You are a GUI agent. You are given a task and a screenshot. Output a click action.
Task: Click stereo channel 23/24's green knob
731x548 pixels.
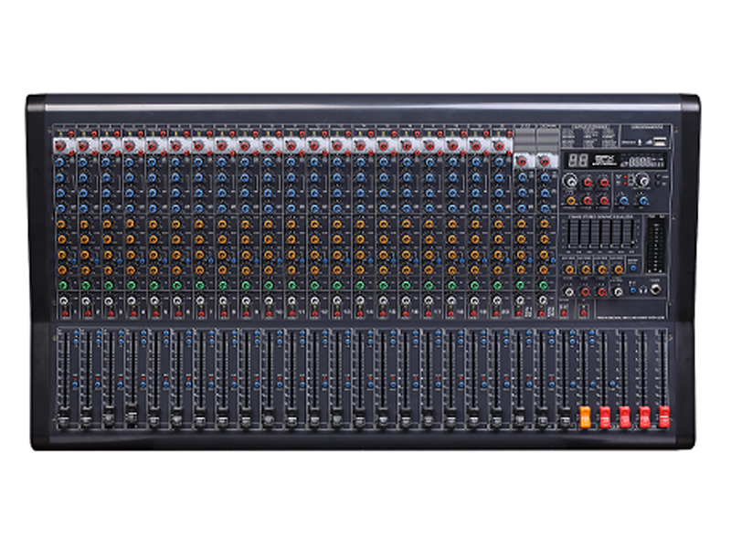[543, 285]
